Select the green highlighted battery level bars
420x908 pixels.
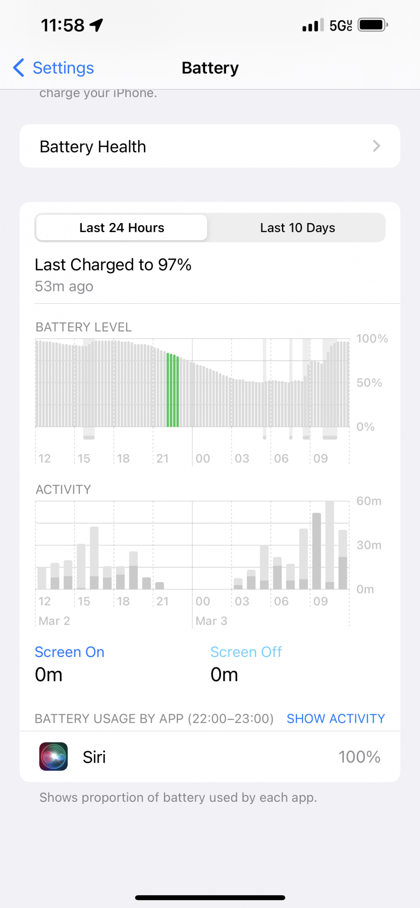pos(173,390)
